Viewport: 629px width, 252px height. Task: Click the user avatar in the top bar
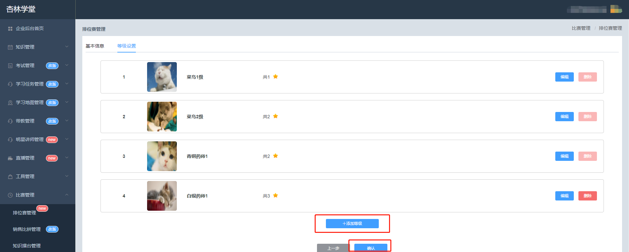coord(616,9)
